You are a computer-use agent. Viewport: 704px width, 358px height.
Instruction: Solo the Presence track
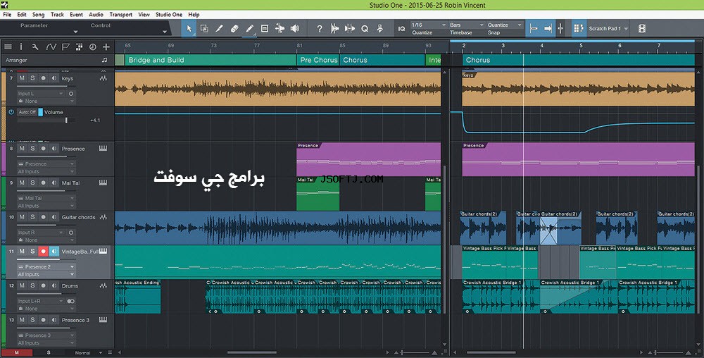pyautogui.click(x=32, y=148)
